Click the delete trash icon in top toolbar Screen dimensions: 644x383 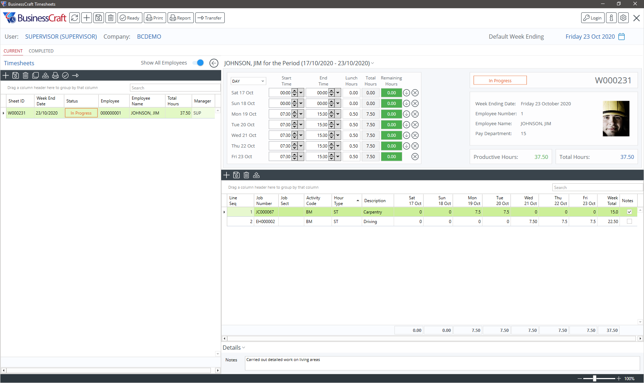(111, 18)
